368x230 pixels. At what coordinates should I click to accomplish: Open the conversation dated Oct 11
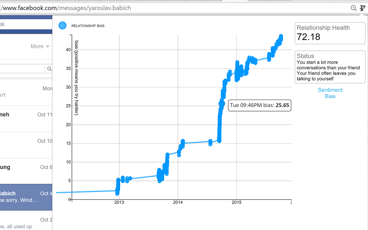[x=26, y=119]
